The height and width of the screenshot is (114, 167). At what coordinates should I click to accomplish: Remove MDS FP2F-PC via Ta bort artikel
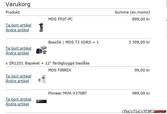click(x=18, y=25)
